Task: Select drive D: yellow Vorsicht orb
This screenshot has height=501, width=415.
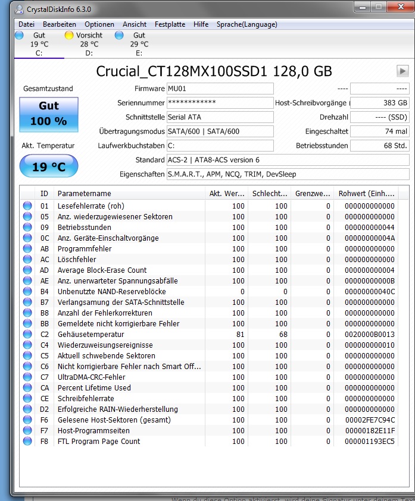Action: [x=69, y=35]
